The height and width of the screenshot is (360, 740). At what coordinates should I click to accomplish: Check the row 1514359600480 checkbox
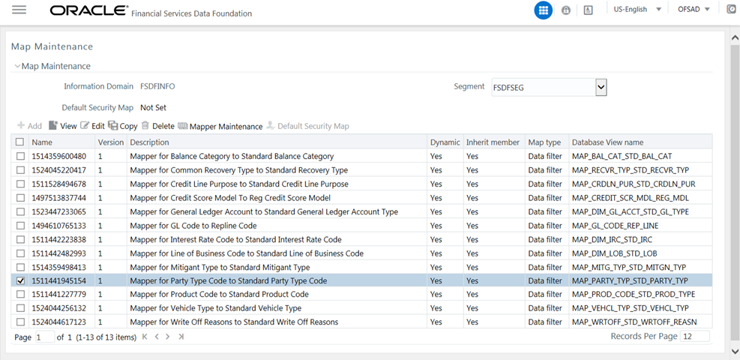click(x=19, y=156)
